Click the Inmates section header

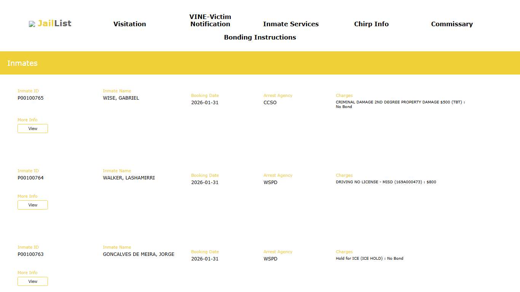(x=22, y=63)
